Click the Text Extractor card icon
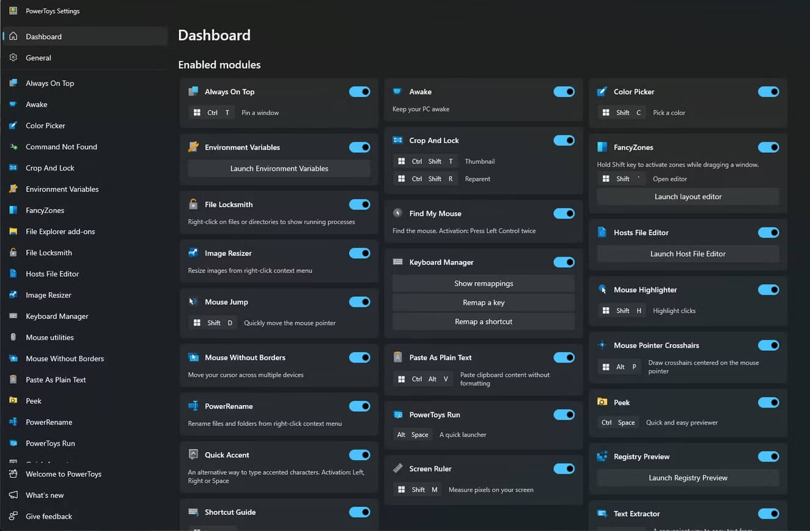The height and width of the screenshot is (531, 810). click(x=602, y=514)
